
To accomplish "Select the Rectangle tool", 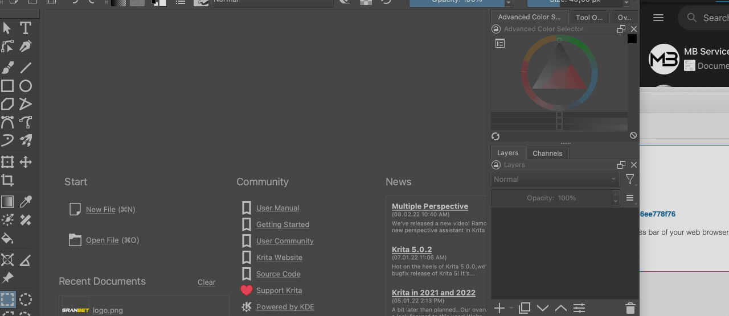I will 7,86.
